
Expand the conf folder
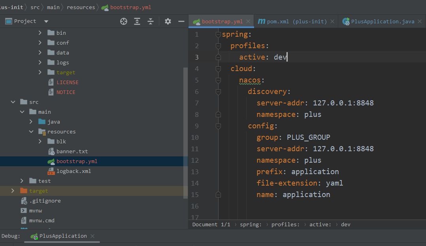tap(40, 43)
